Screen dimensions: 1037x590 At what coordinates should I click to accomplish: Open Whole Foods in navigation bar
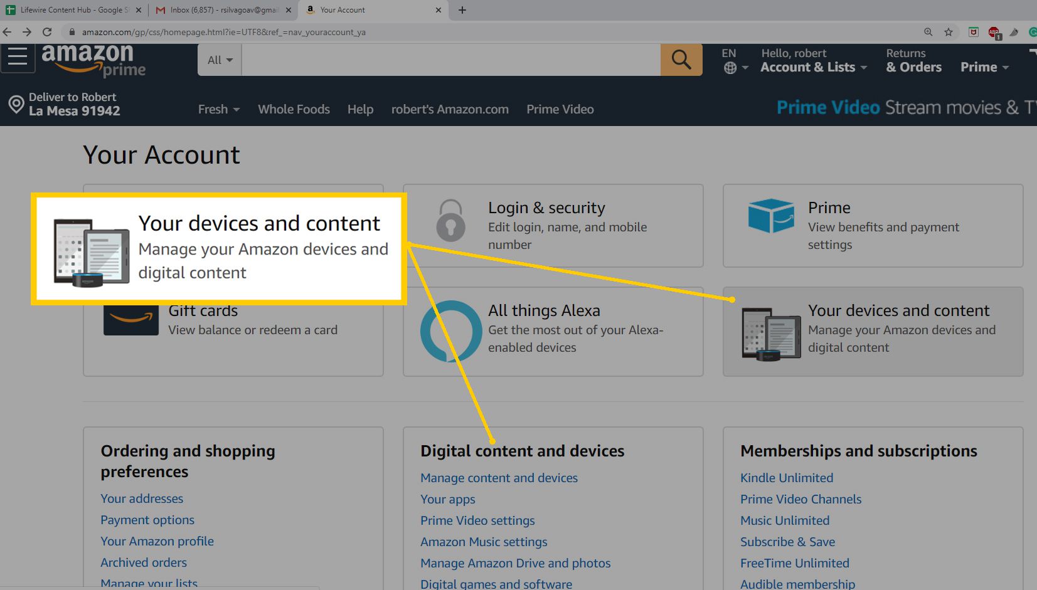(294, 109)
